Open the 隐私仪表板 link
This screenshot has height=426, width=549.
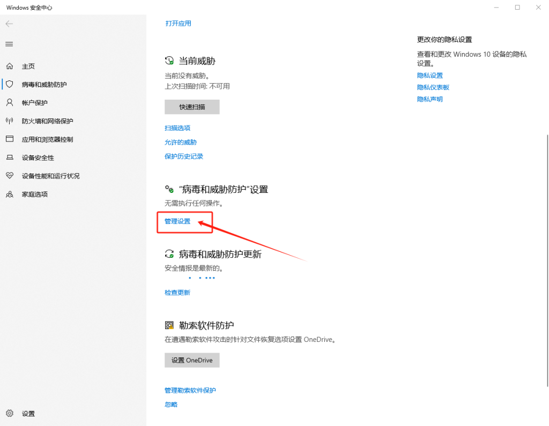point(433,87)
